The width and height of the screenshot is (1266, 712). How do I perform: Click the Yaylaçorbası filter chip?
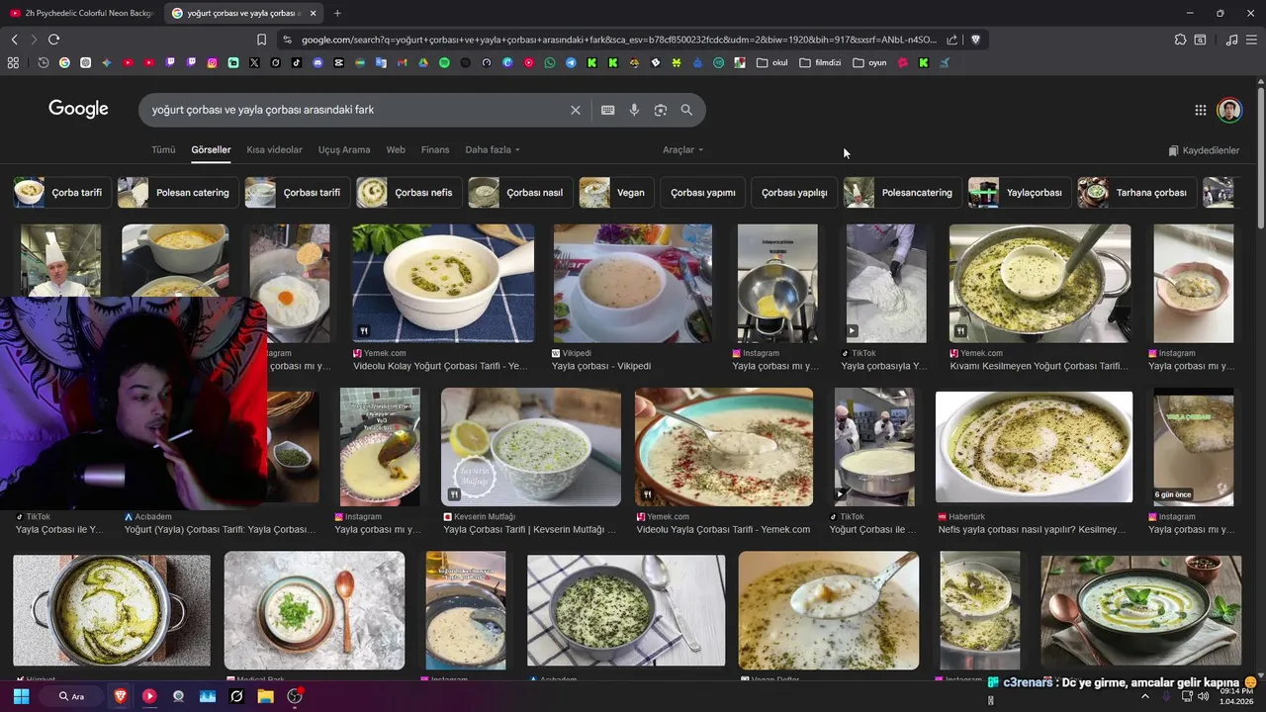pyautogui.click(x=1019, y=193)
